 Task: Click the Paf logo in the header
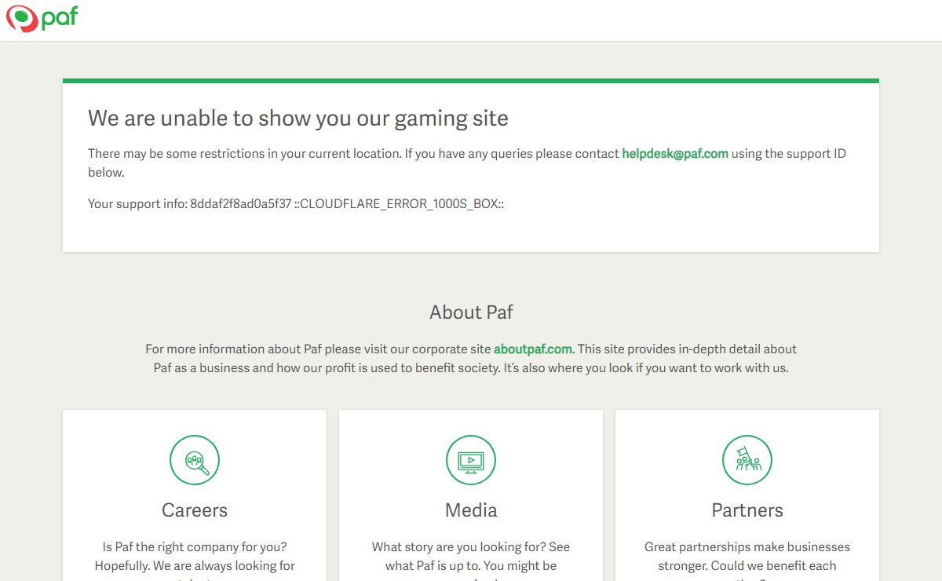[x=42, y=18]
